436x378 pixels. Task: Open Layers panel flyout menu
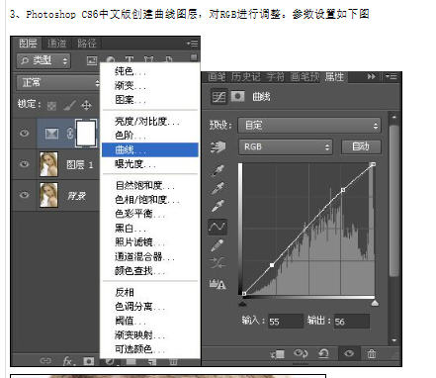click(192, 44)
